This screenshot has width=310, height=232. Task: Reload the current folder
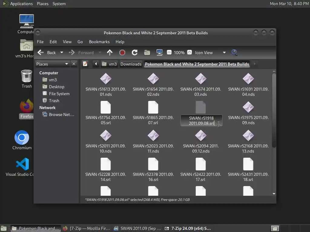[x=135, y=53]
